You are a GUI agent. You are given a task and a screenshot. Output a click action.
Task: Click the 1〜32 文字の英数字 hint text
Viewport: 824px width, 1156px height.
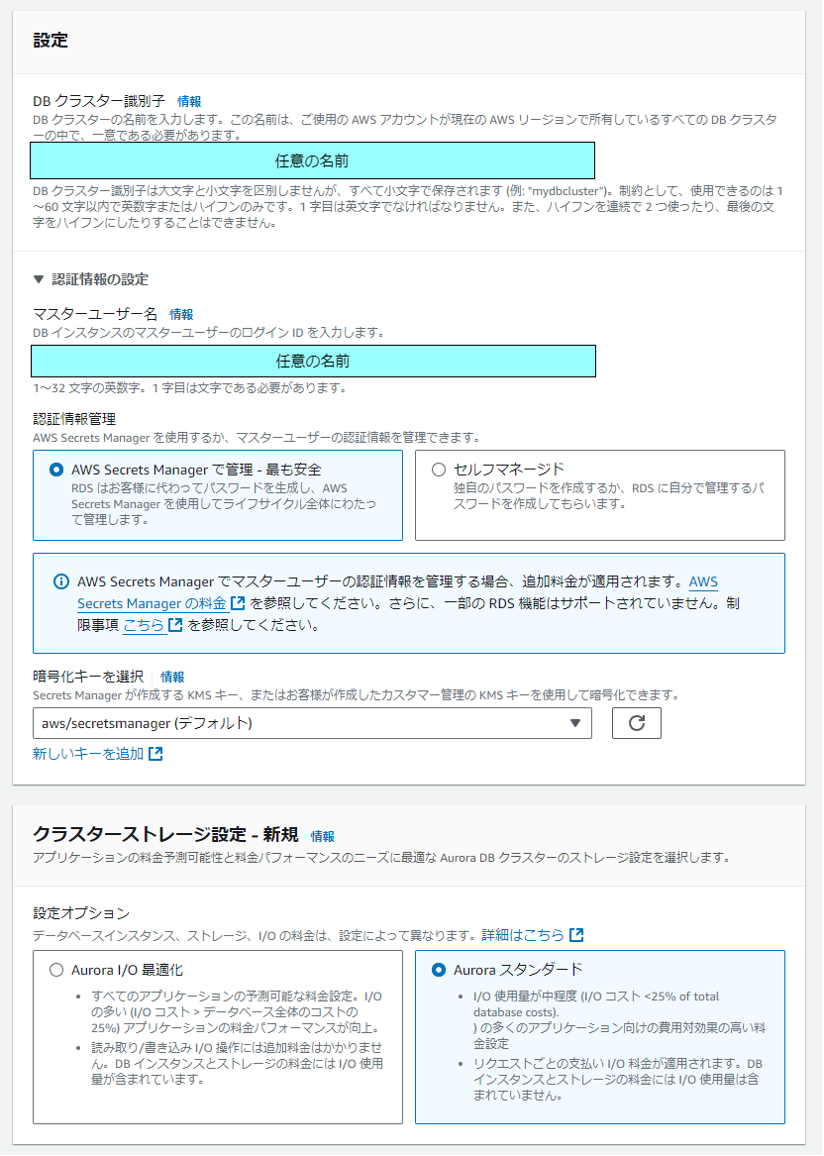click(x=189, y=387)
